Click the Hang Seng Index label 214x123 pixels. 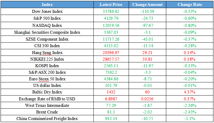pyautogui.click(x=47, y=53)
